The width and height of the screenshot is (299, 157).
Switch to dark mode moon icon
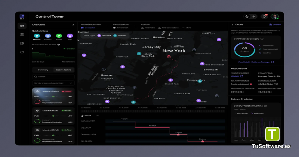pos(247,16)
